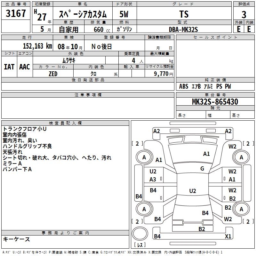
Task: Click the rear-right wheel circle A
Action: pyautogui.click(x=241, y=209)
